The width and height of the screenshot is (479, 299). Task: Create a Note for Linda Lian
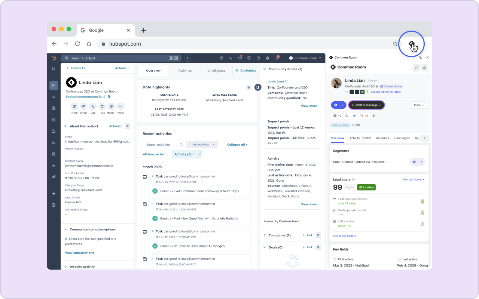(74, 106)
